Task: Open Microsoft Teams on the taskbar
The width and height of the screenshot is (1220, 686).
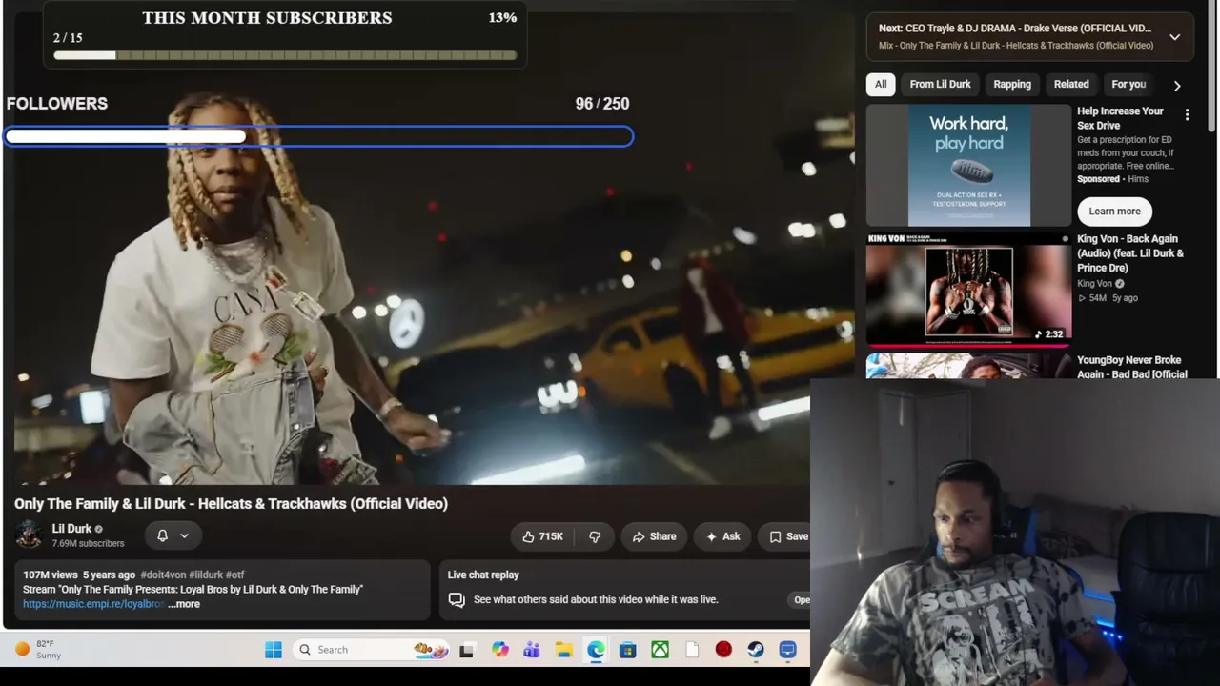Action: [532, 650]
